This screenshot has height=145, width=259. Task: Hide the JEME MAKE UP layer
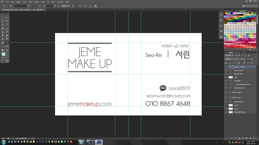pos(226,102)
